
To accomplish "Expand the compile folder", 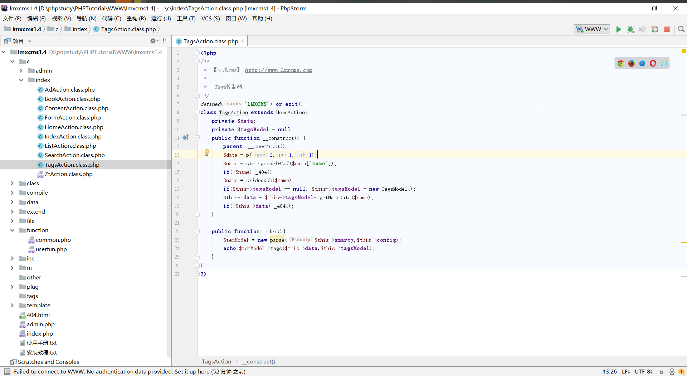I will pos(12,192).
